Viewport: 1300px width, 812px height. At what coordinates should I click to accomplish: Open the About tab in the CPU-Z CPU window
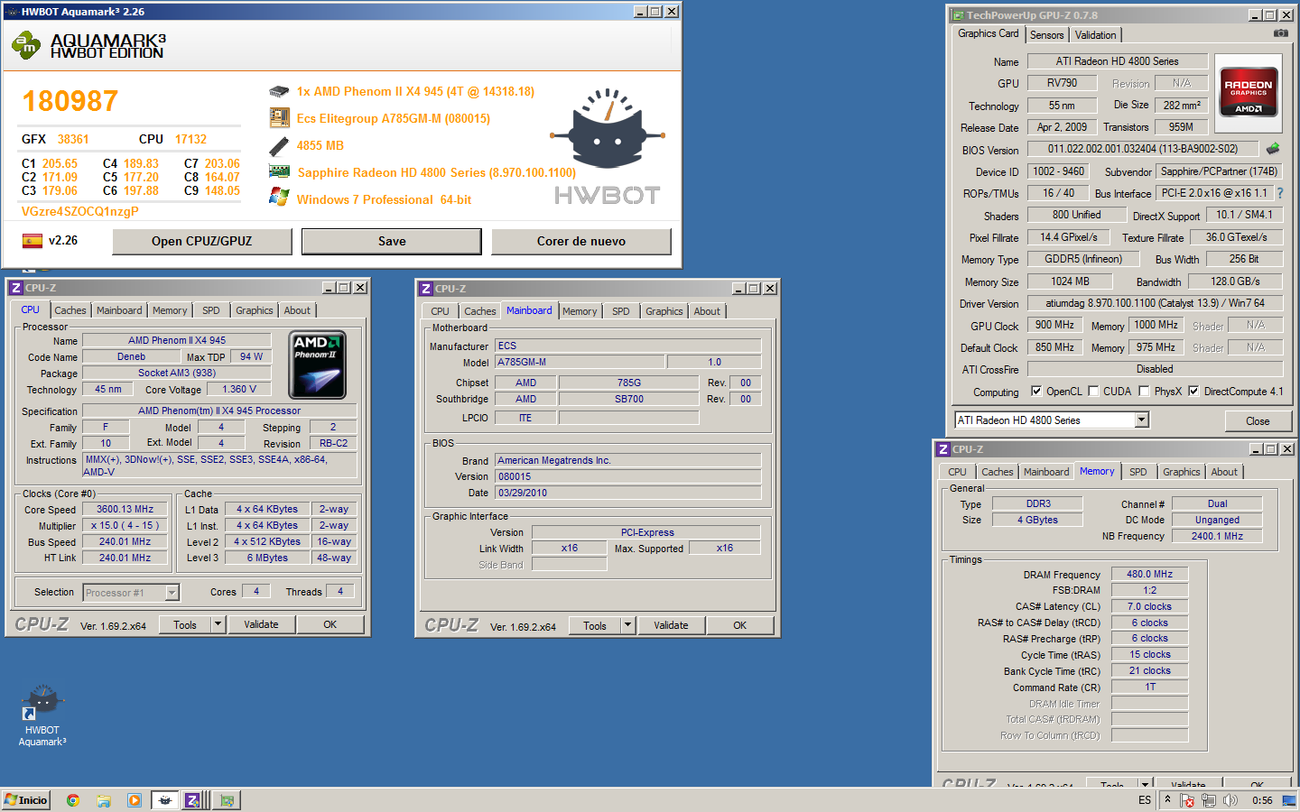click(x=297, y=310)
